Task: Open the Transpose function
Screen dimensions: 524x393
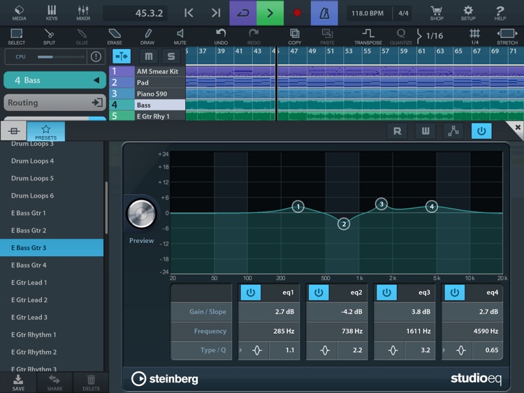Action: [368, 36]
